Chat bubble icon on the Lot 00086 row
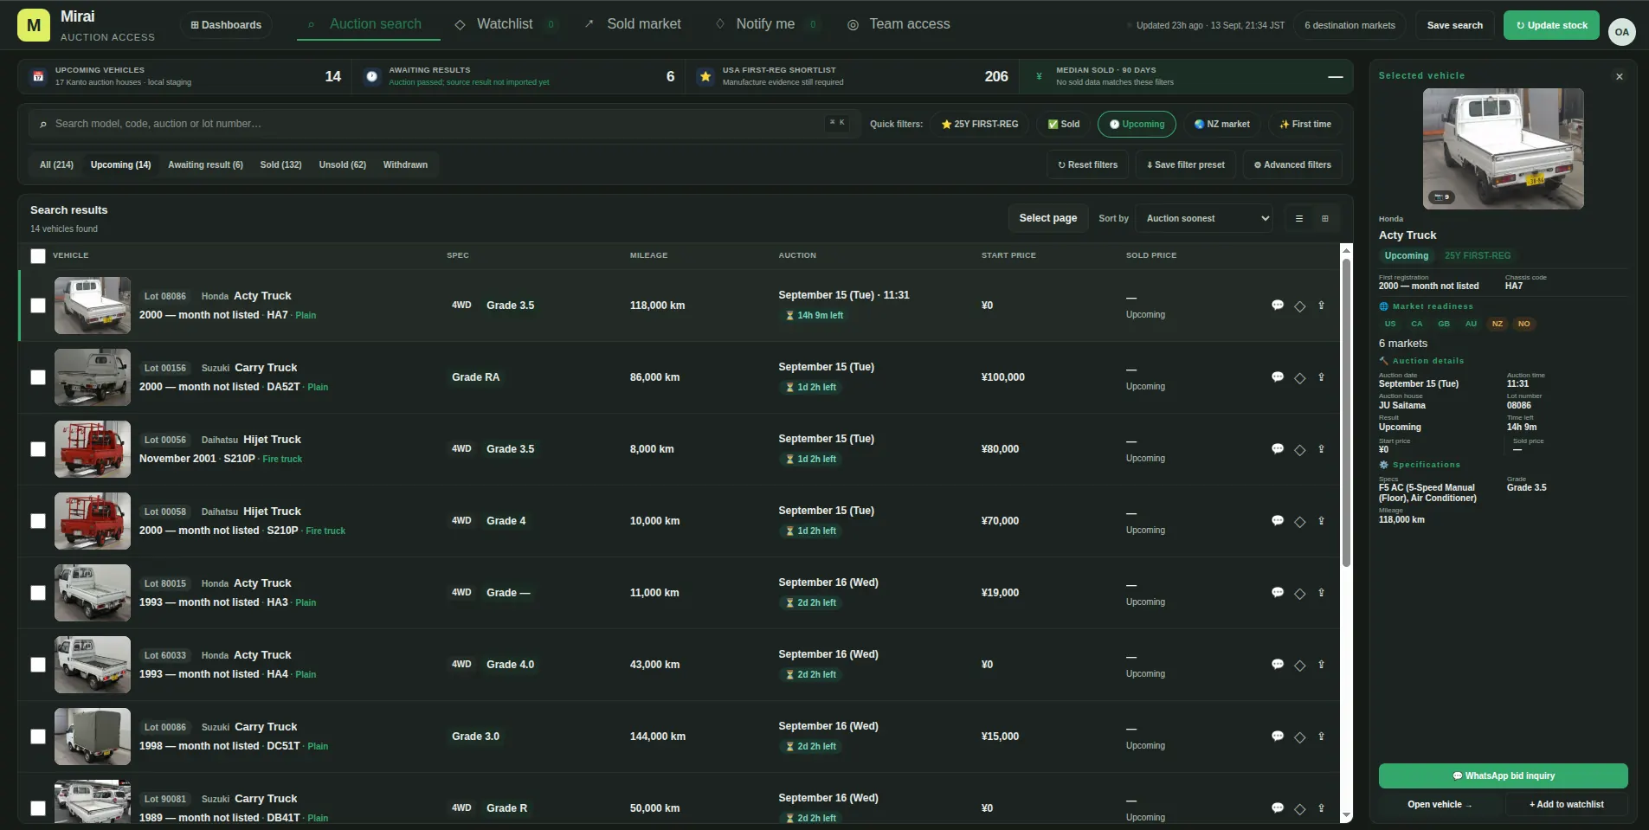1649x830 pixels. [x=1277, y=737]
